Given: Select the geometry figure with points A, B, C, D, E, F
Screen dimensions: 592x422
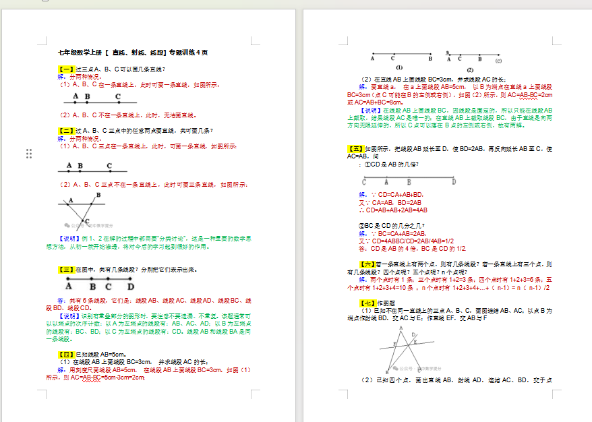Looking at the screenshot, I should (407, 349).
